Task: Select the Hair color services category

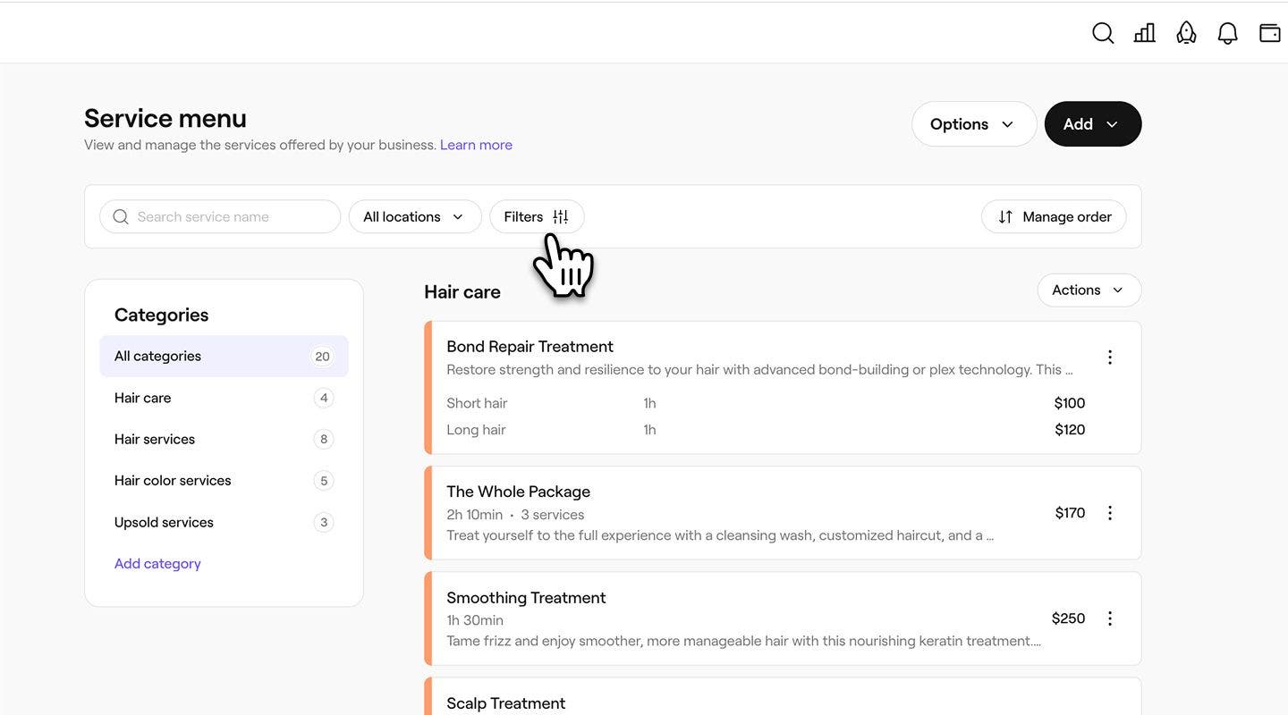Action: click(173, 481)
